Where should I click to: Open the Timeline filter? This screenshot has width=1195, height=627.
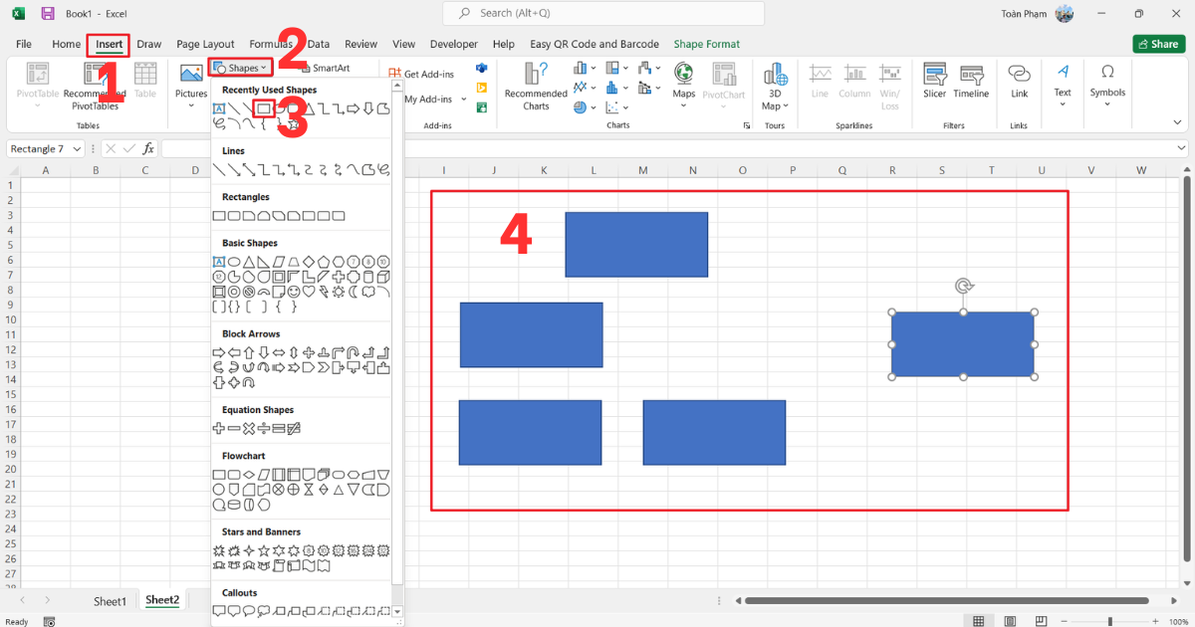click(971, 82)
